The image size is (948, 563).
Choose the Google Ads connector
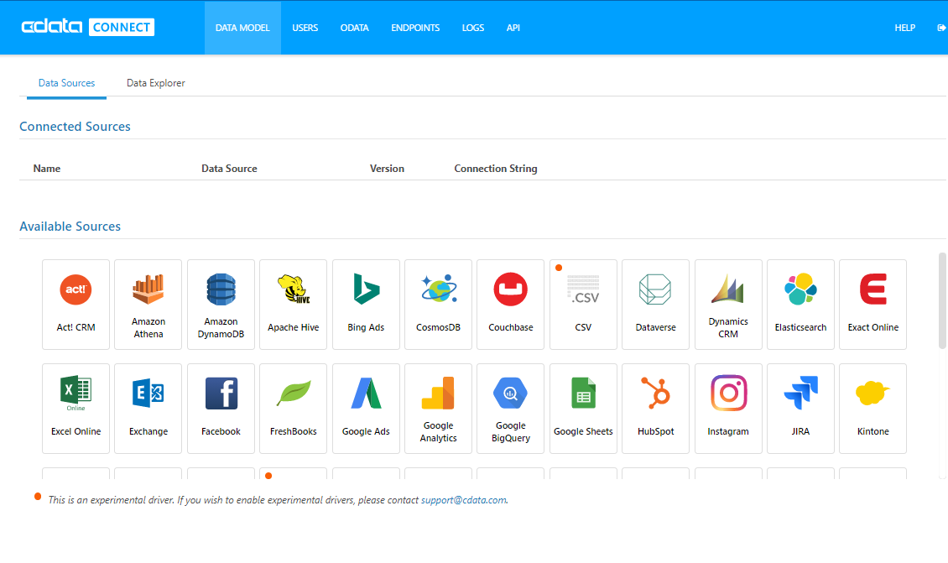pos(366,408)
